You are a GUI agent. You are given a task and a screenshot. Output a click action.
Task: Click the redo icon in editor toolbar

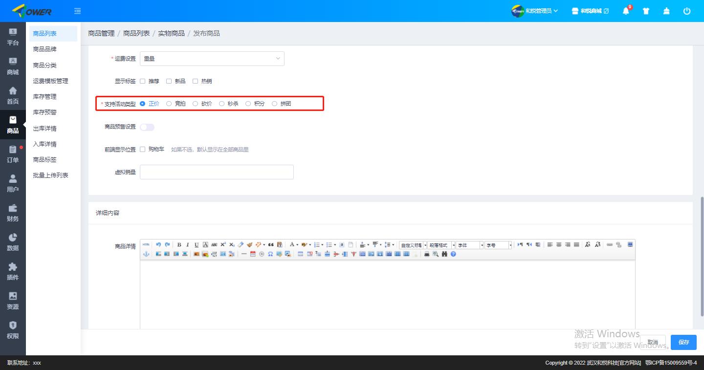(167, 244)
